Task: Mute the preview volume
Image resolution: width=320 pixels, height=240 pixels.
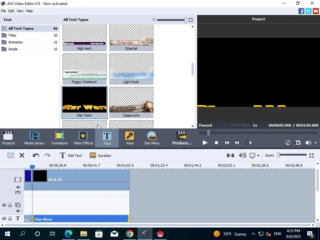Action: (308, 142)
